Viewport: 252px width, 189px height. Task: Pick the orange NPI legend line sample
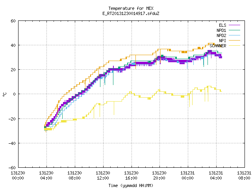234,40
